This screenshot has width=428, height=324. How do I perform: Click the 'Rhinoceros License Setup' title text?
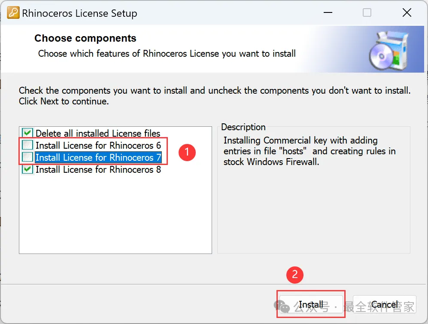point(79,13)
